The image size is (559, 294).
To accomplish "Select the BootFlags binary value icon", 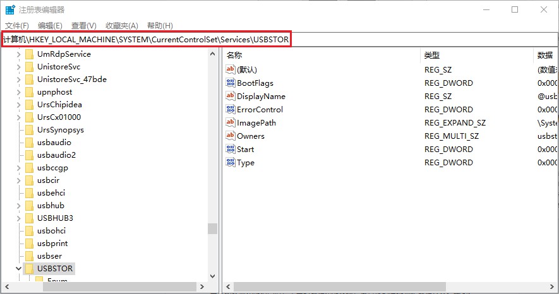I will point(231,83).
